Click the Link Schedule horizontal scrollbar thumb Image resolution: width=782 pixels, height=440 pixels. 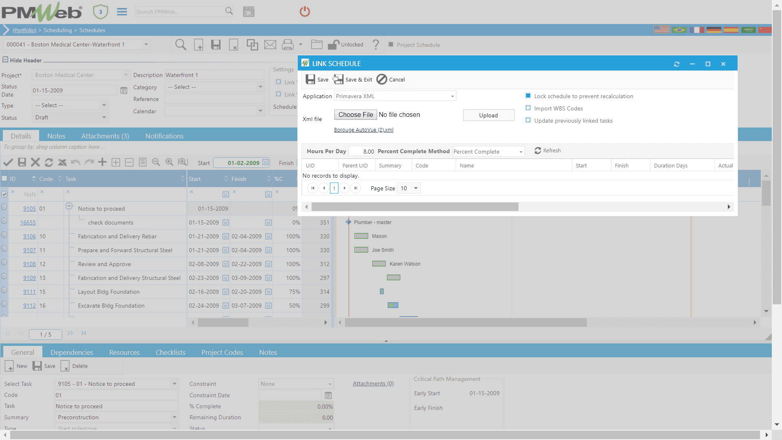click(415, 207)
